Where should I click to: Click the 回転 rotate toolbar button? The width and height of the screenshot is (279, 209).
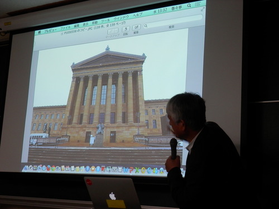[x=126, y=29]
